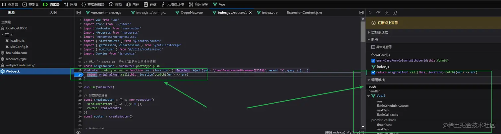This screenshot has width=501, height=134.
Task: Click the Step Over debugger icon
Action: coord(378,13)
